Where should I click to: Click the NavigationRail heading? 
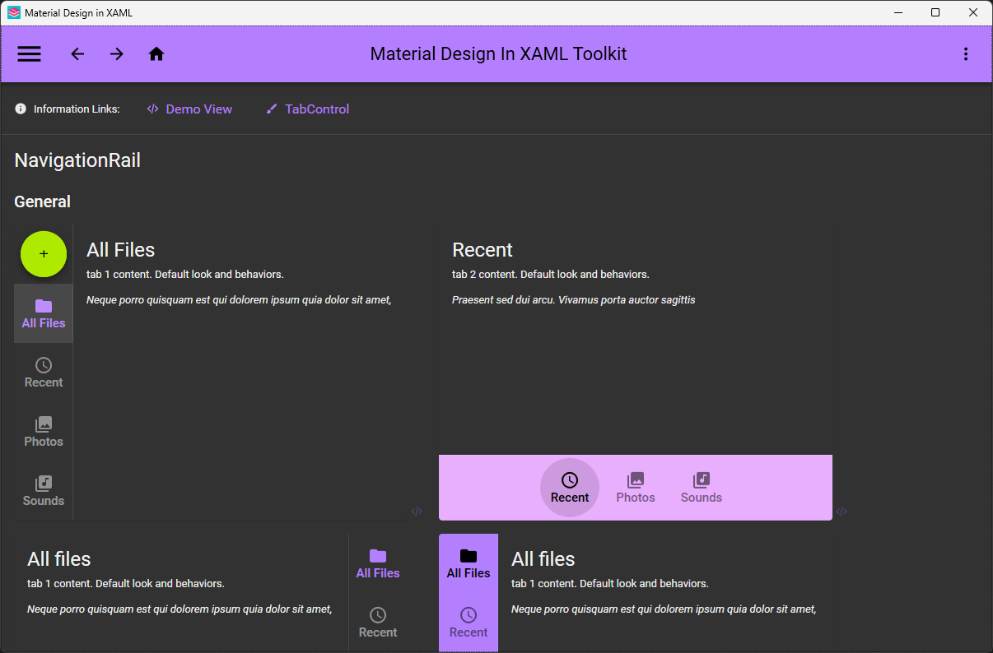[x=77, y=160]
